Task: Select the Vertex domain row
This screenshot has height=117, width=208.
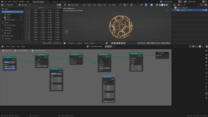Action: (x=12, y=12)
